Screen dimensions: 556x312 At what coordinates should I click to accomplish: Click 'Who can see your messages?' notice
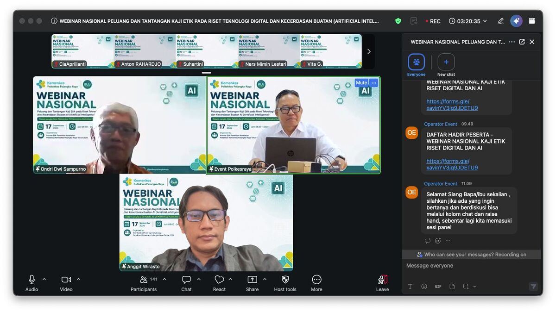pos(471,255)
